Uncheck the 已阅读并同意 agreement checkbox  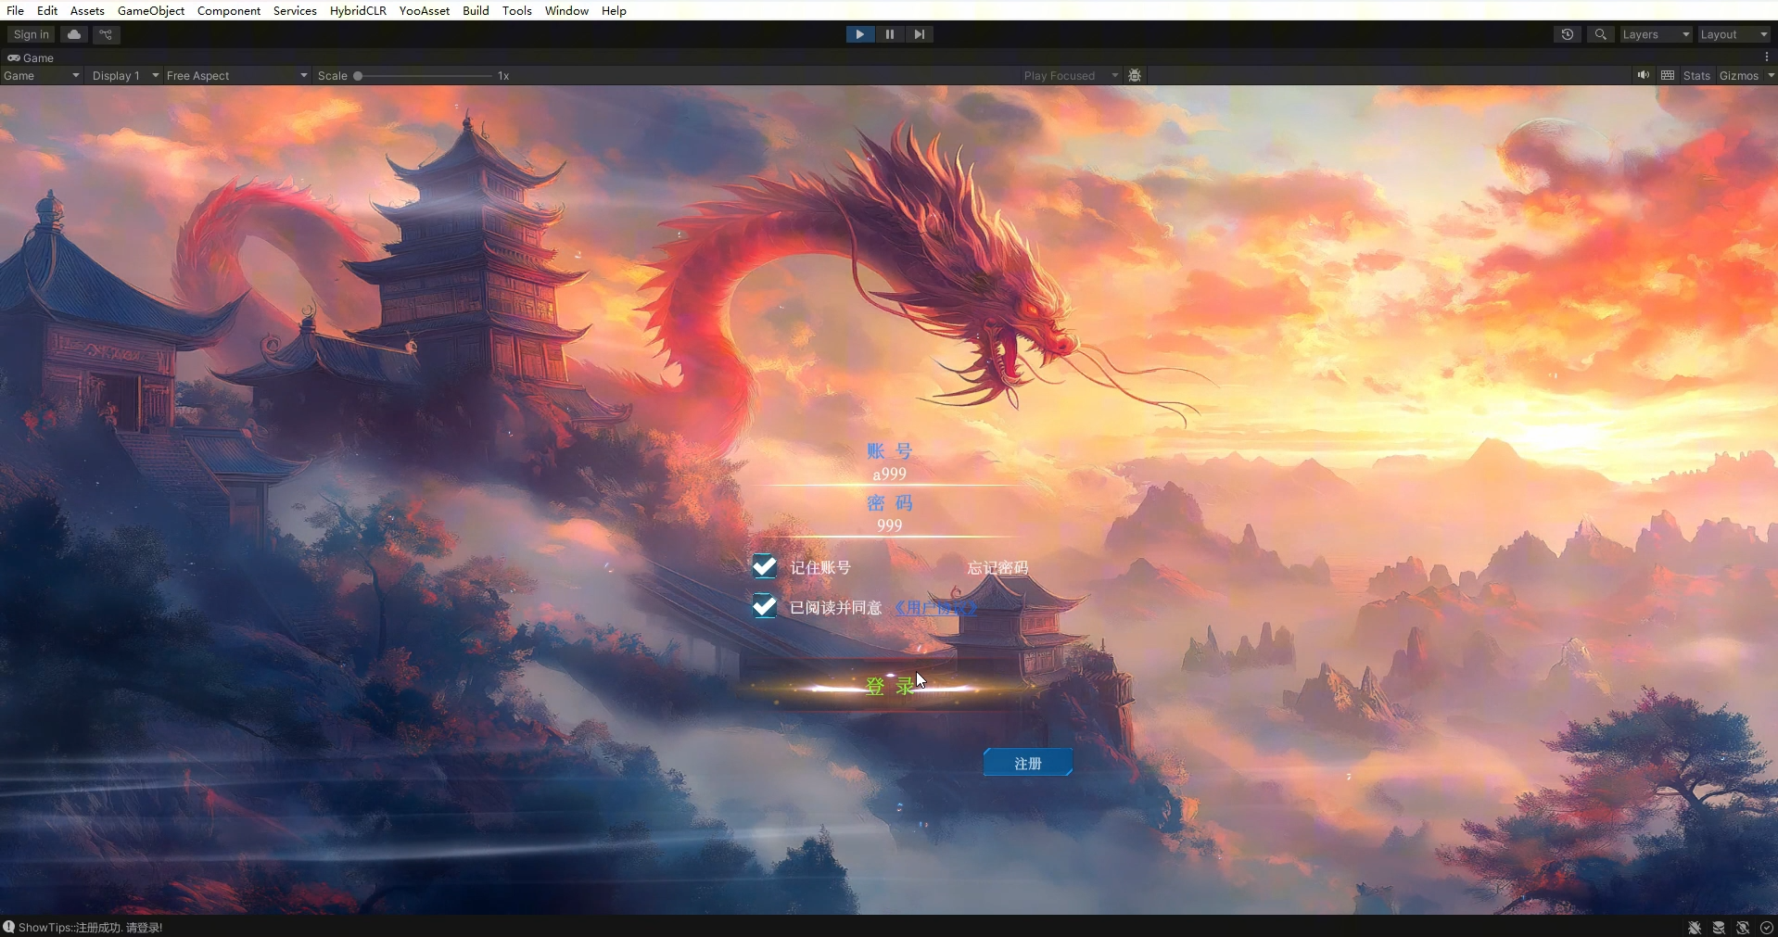pyautogui.click(x=764, y=606)
